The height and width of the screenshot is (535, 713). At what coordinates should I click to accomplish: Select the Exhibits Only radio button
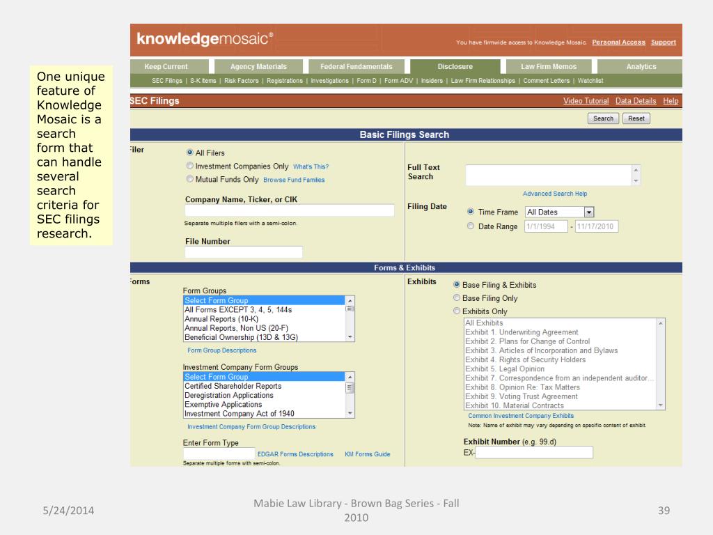pyautogui.click(x=457, y=311)
